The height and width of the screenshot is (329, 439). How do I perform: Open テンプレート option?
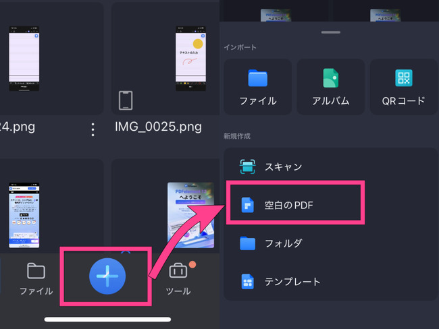tap(331, 281)
